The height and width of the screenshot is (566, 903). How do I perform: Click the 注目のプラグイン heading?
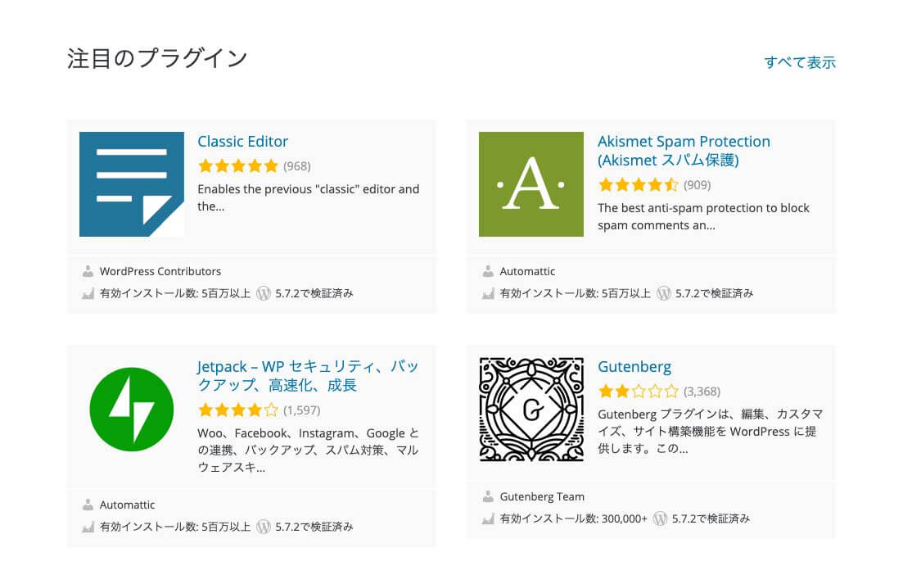(x=157, y=58)
